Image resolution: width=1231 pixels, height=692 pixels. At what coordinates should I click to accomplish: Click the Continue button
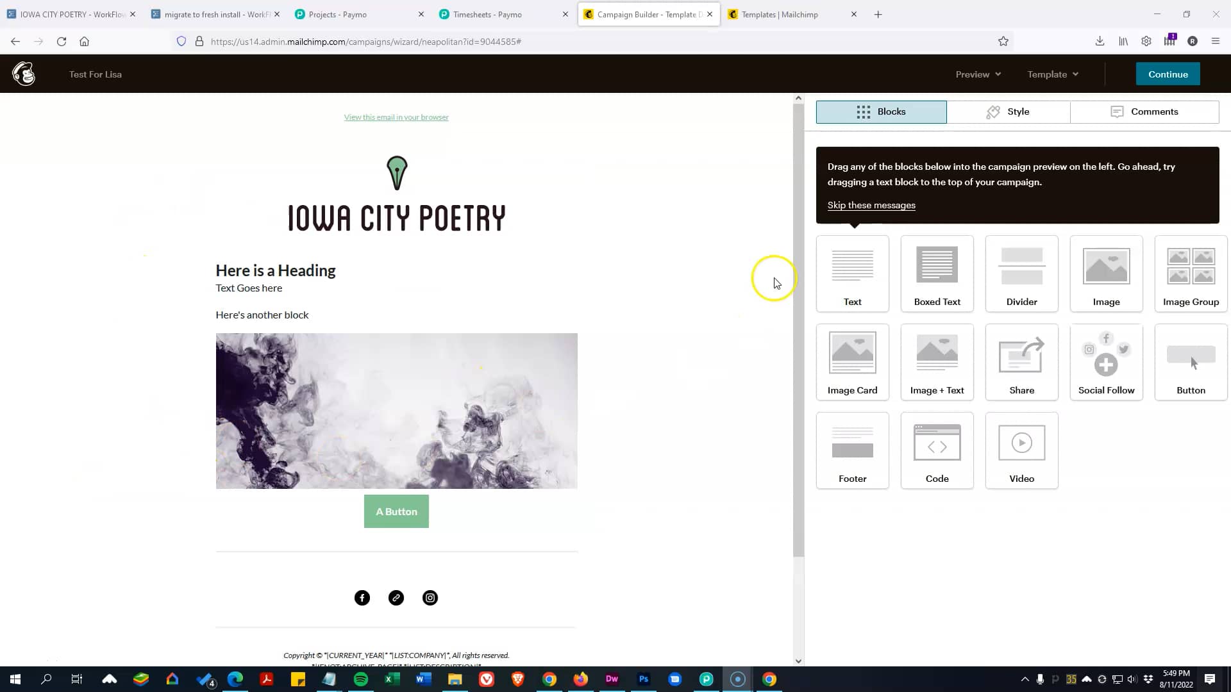pyautogui.click(x=1167, y=74)
